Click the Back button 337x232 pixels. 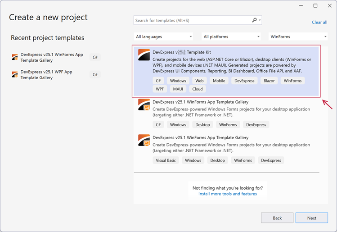[277, 218]
